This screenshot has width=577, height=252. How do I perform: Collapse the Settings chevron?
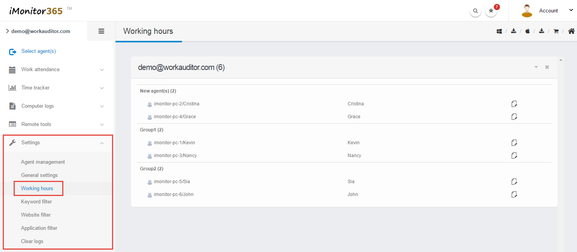[x=102, y=143]
